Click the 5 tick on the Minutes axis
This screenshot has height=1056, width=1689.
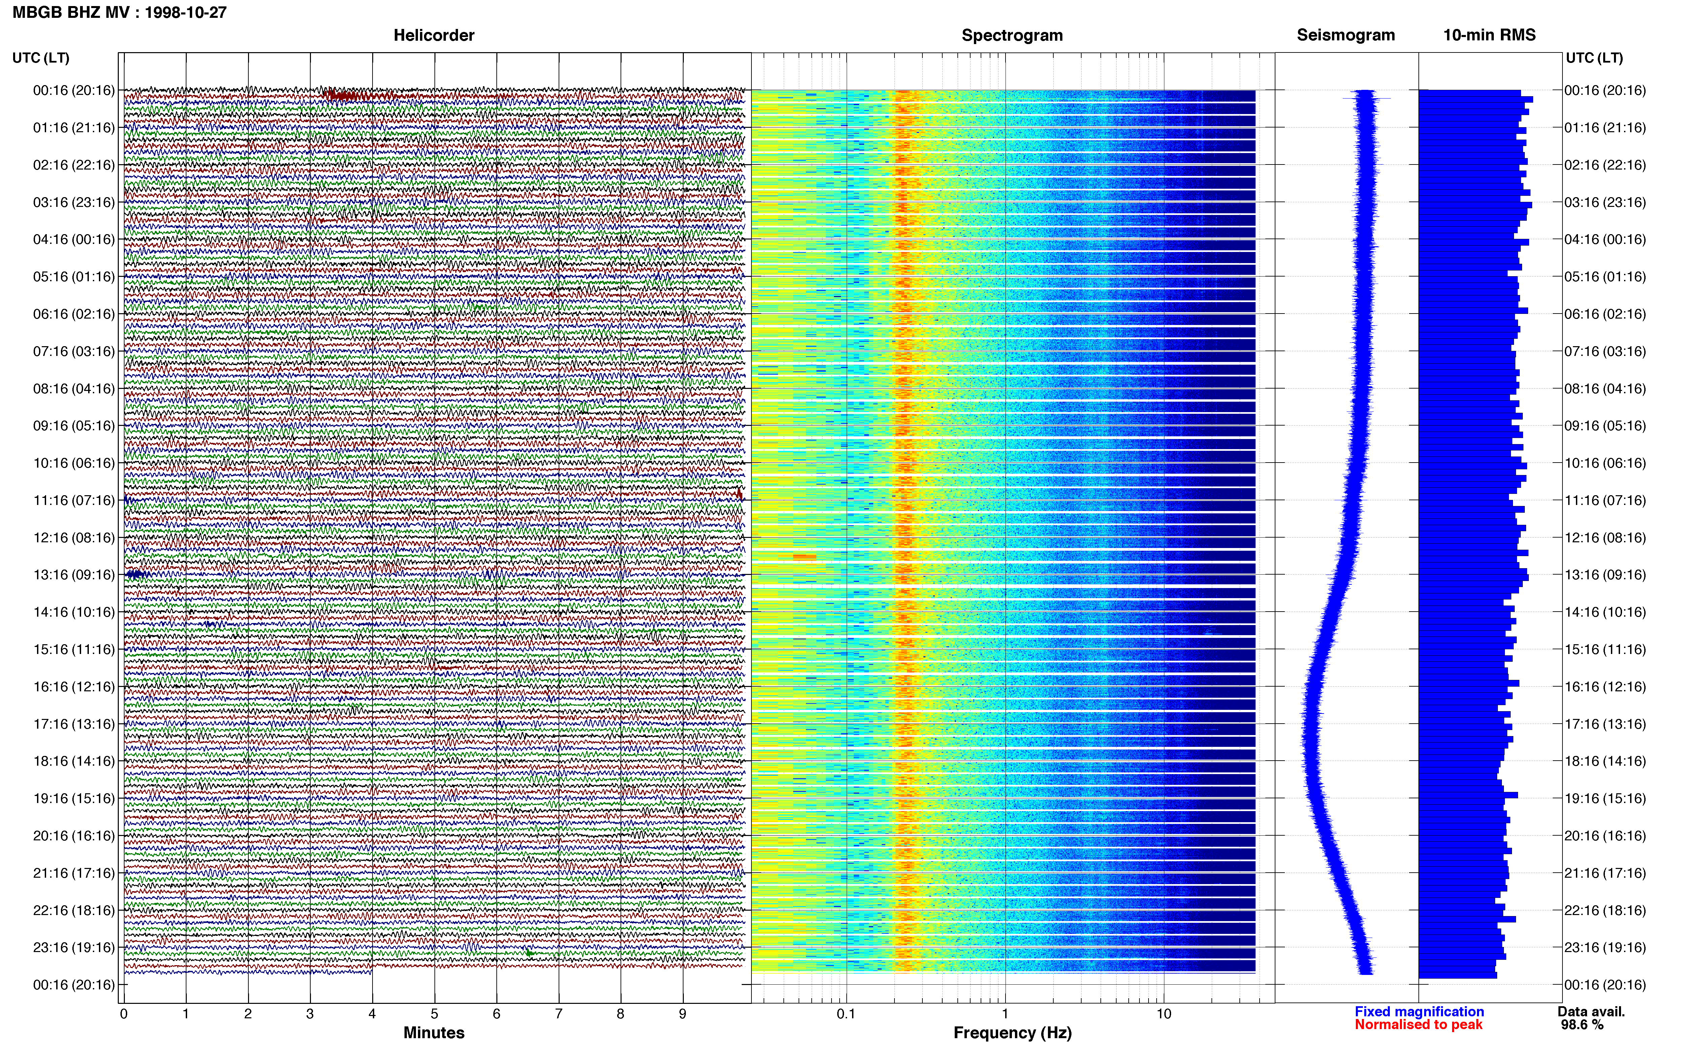(x=434, y=1013)
